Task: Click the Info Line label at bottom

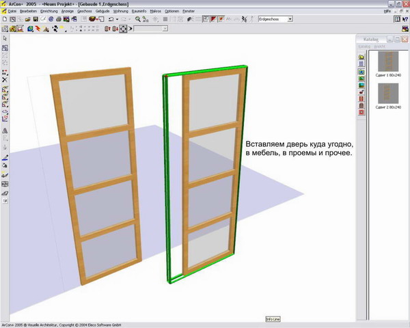Action: point(273,319)
